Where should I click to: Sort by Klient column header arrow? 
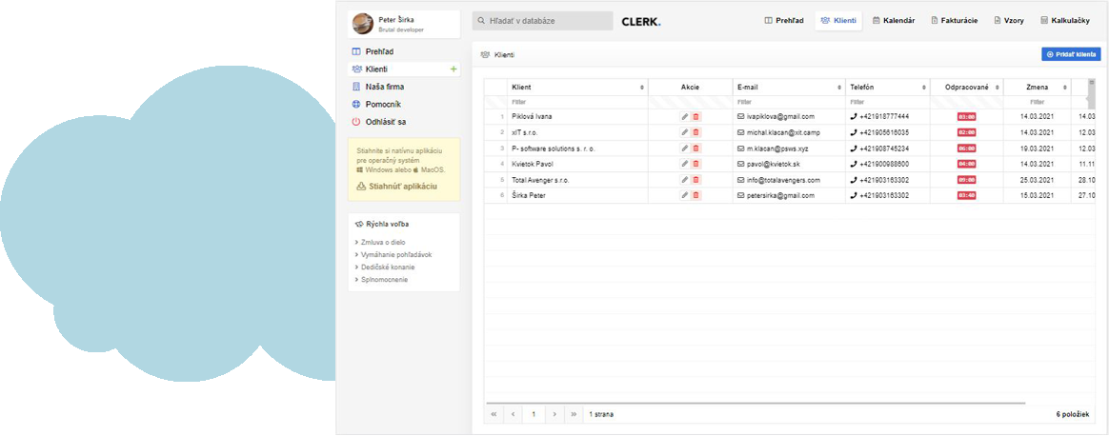coord(641,88)
